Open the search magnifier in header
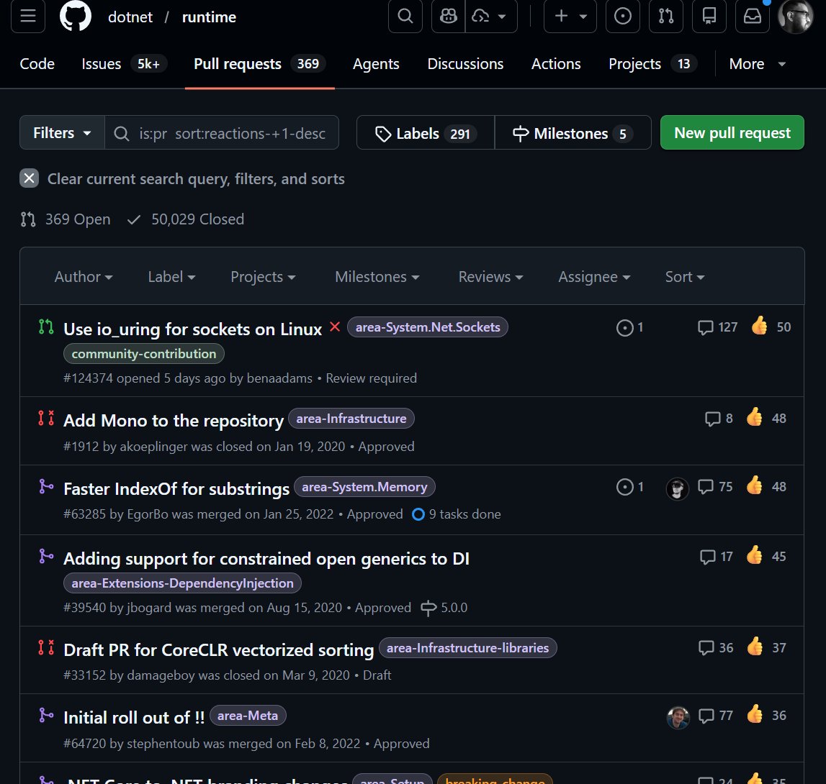Image resolution: width=826 pixels, height=784 pixels. [x=405, y=17]
